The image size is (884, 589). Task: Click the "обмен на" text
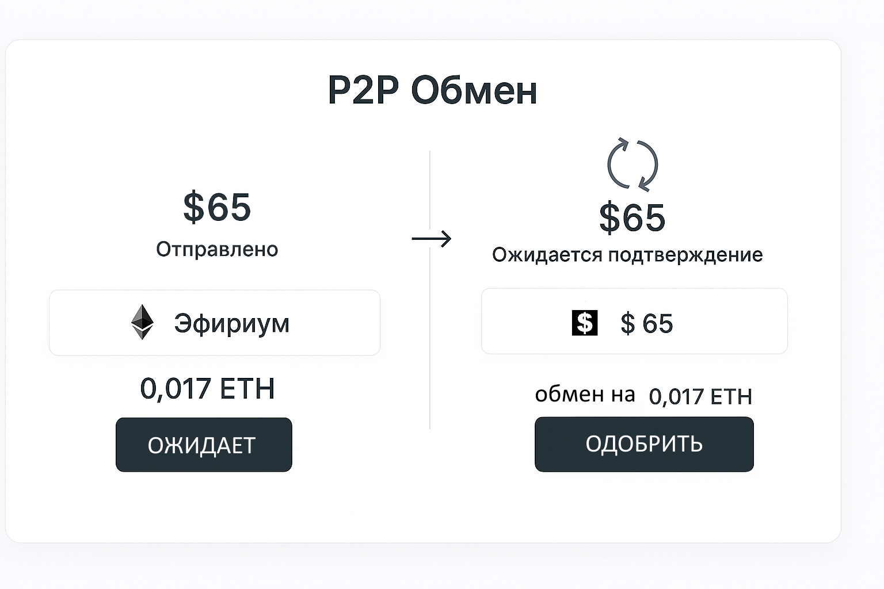(585, 395)
